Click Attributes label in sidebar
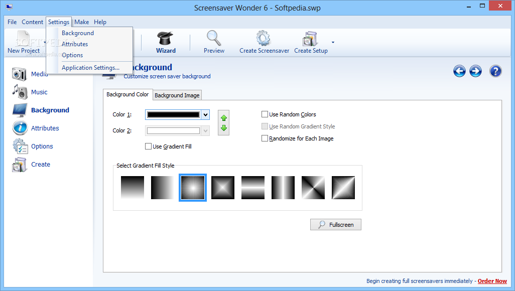Viewport: 515px width, 291px height. click(45, 128)
